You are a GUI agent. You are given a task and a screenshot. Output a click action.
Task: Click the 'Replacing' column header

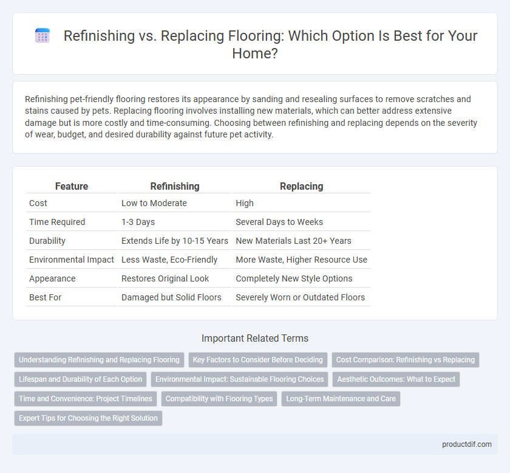tap(301, 186)
